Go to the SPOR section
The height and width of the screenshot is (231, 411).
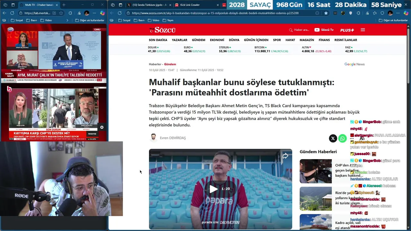click(x=277, y=40)
